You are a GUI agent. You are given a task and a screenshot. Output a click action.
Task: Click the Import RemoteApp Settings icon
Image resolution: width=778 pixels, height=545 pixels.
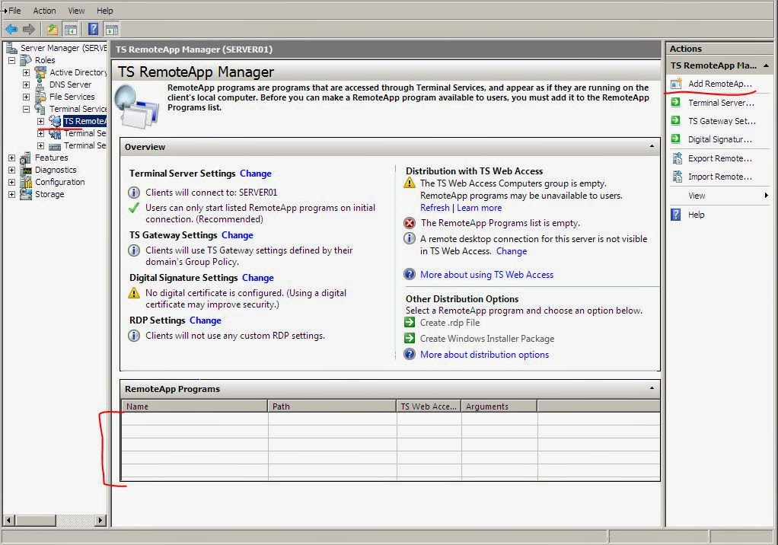tap(677, 177)
